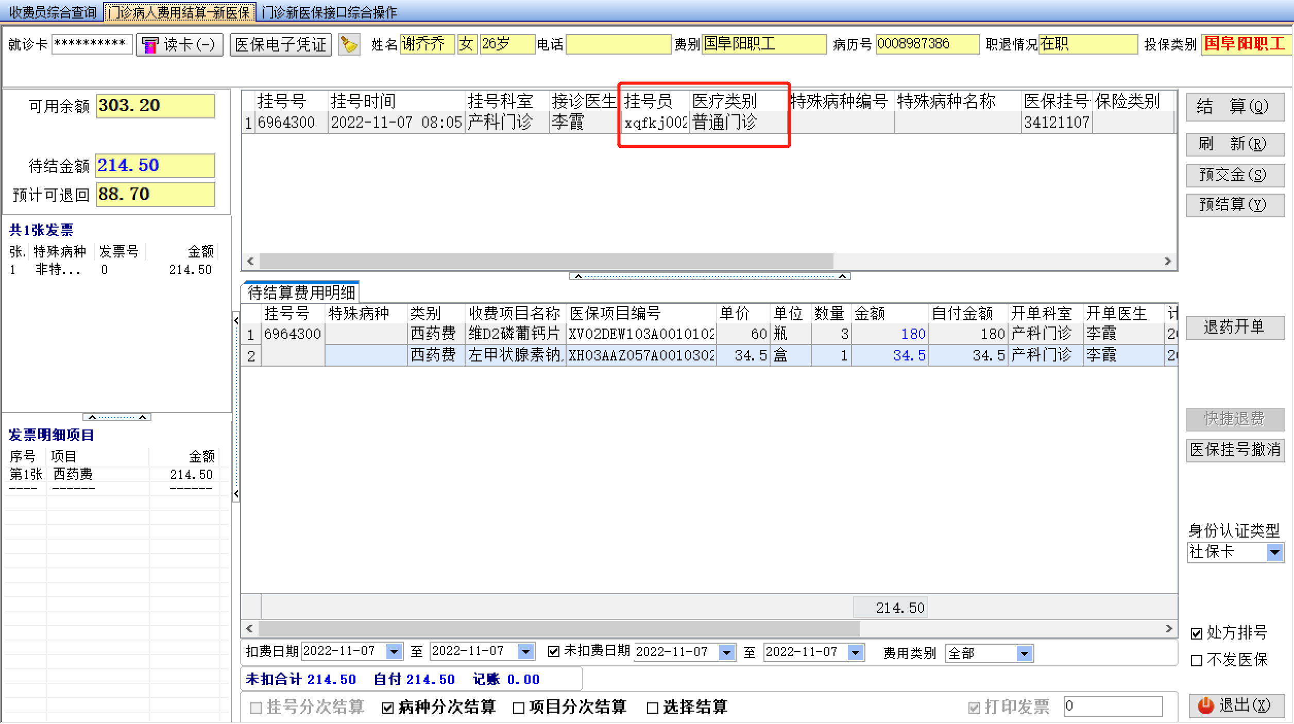Enable 不发医保 checkbox

point(1197,660)
